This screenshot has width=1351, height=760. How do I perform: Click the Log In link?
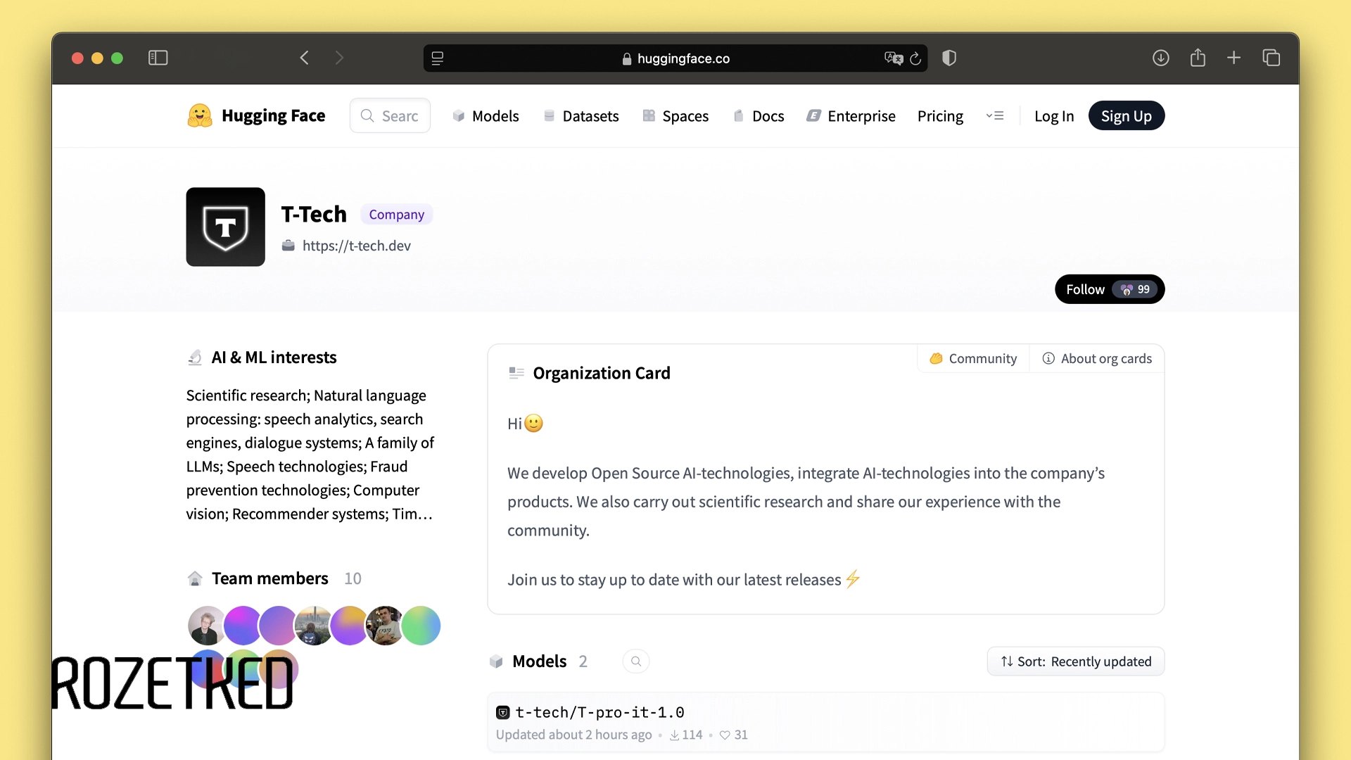click(x=1054, y=116)
